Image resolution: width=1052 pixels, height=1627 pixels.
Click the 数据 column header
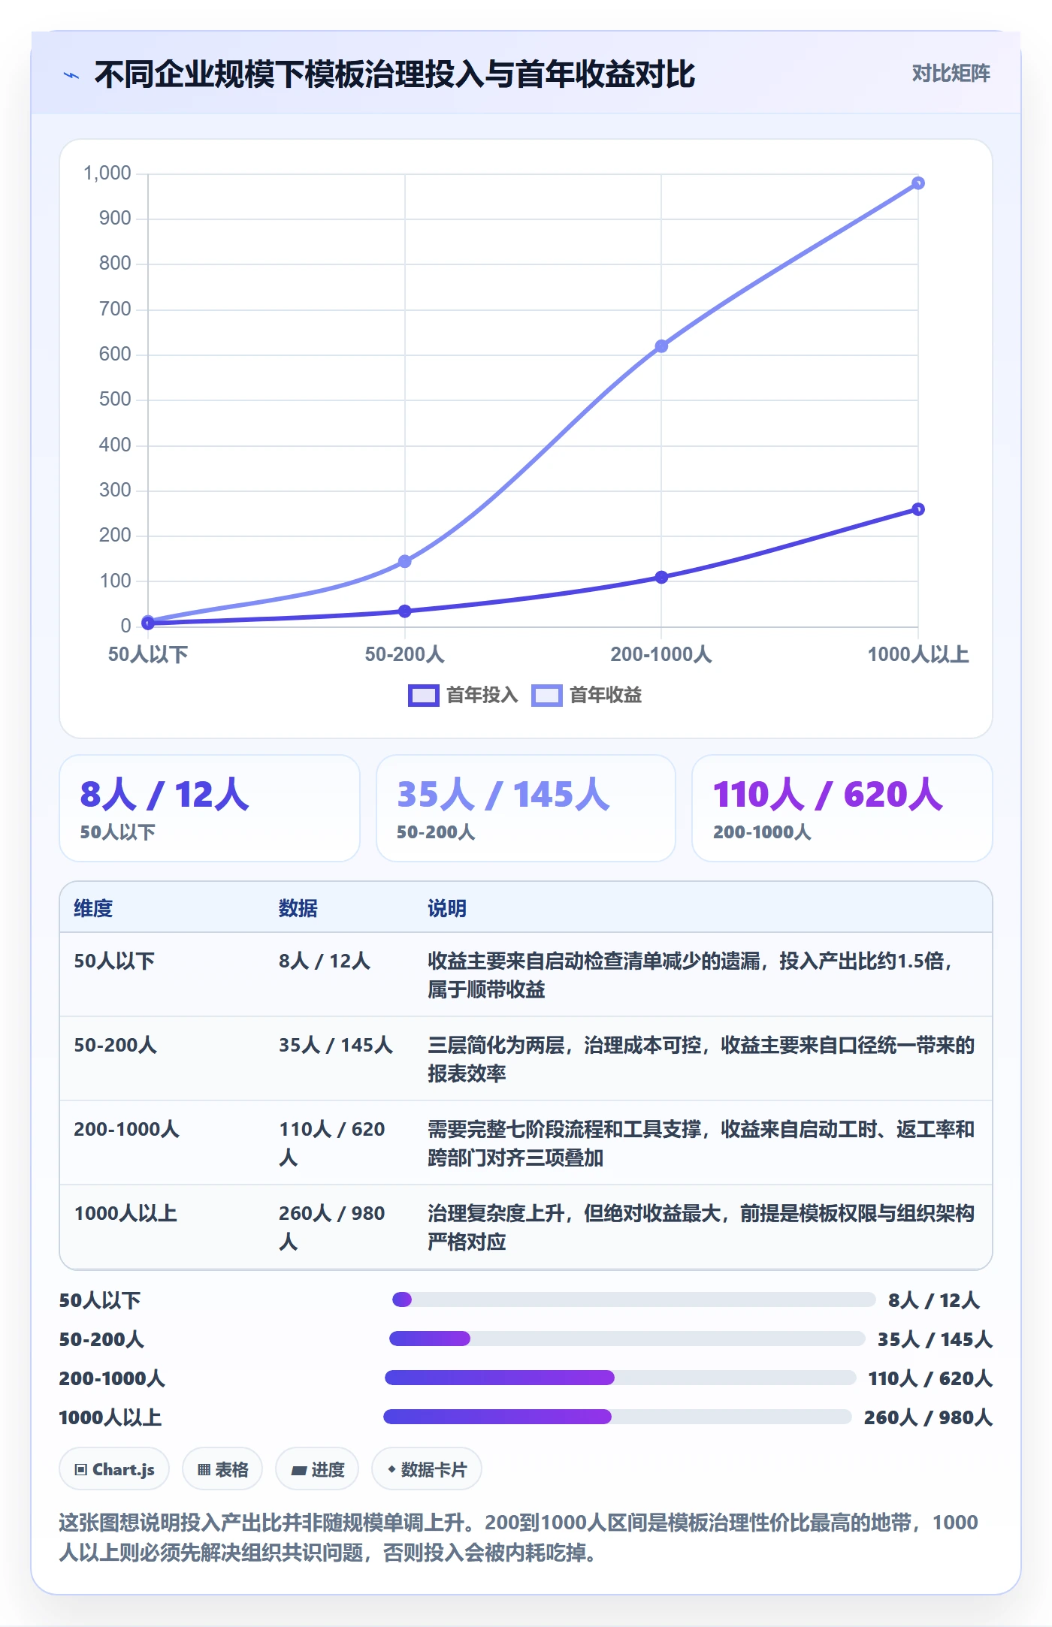(x=298, y=908)
